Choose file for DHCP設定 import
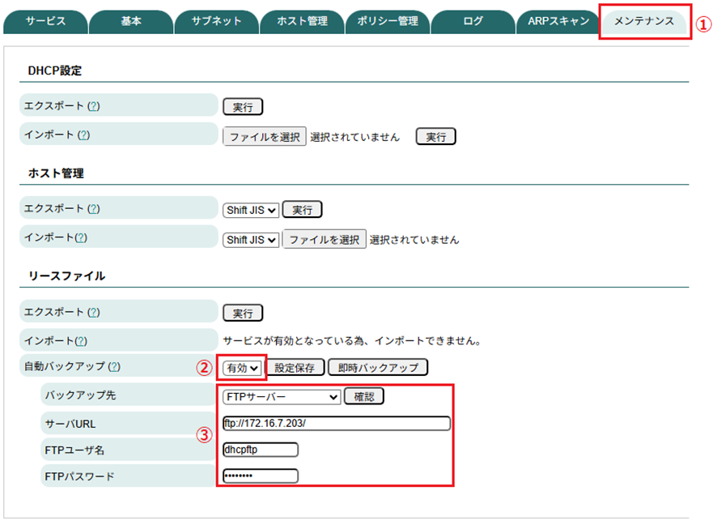Screen dimensions: 717x521 [265, 137]
